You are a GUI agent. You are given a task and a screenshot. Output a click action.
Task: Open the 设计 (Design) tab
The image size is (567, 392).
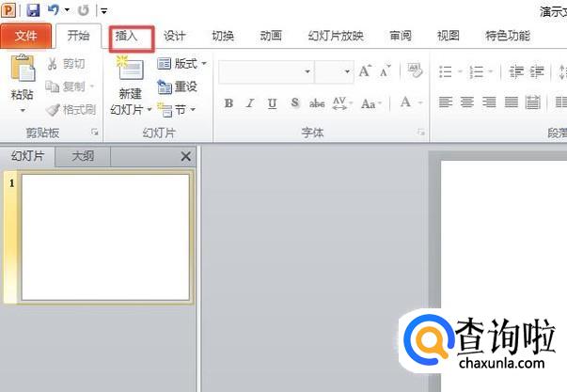pyautogui.click(x=174, y=36)
